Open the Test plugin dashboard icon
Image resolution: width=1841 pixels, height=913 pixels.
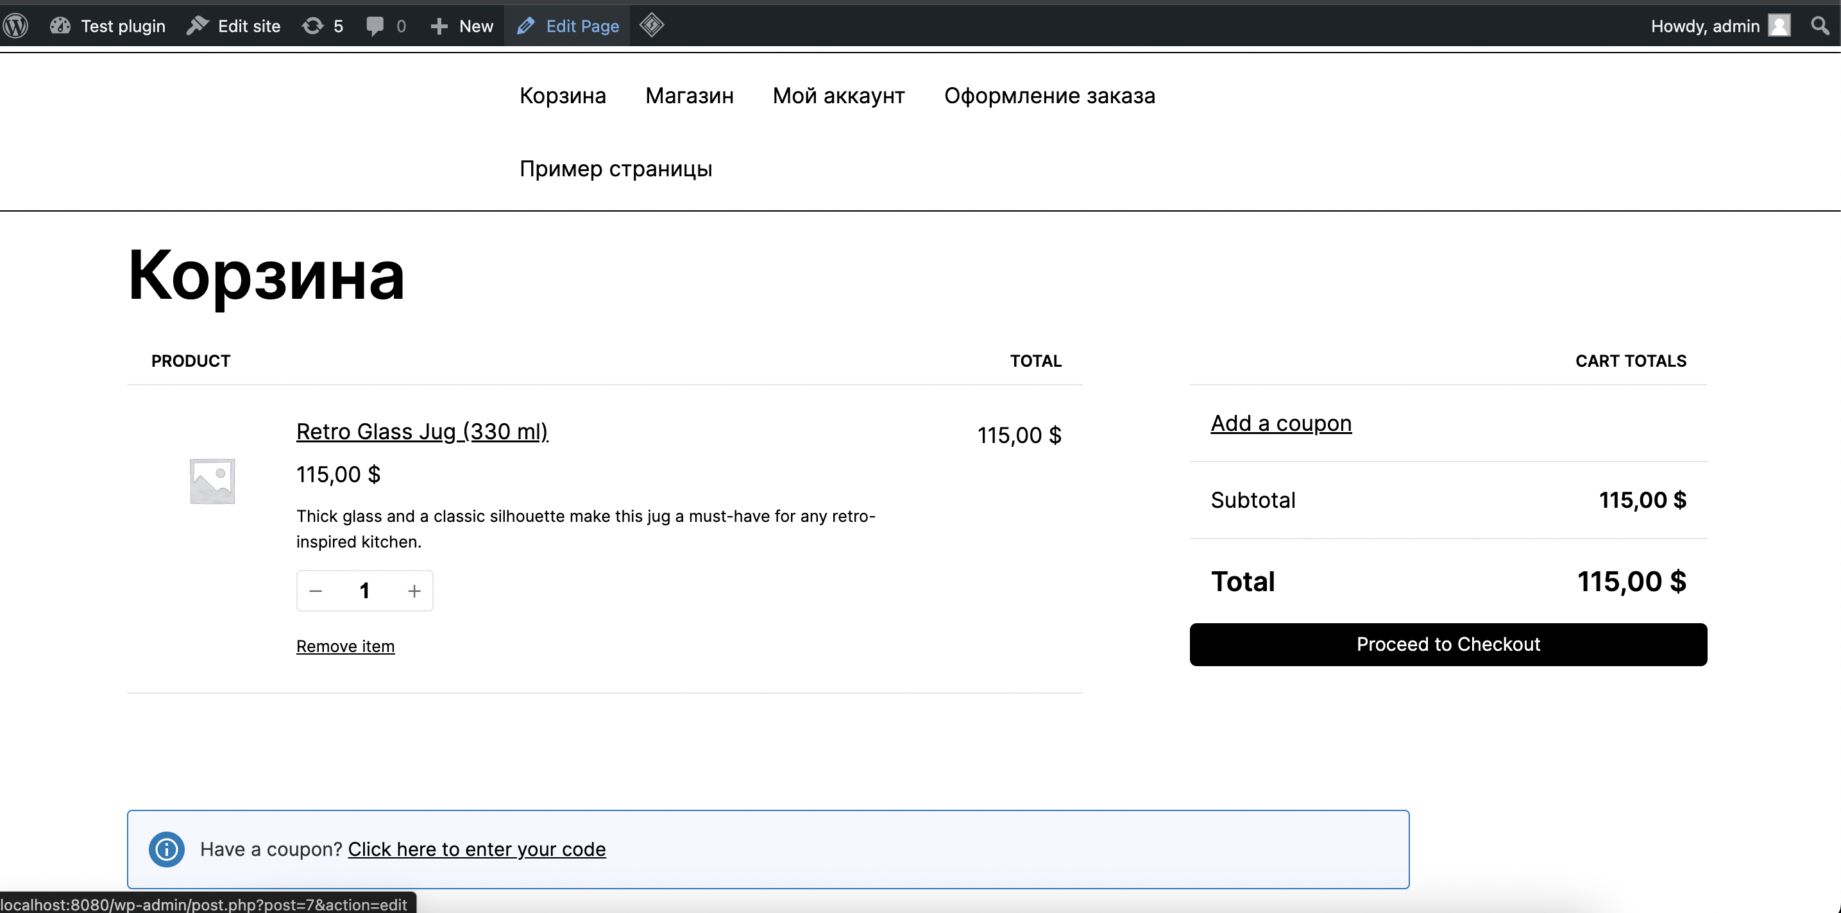[61, 26]
